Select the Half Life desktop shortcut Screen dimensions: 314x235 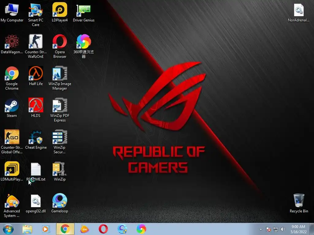pyautogui.click(x=36, y=76)
